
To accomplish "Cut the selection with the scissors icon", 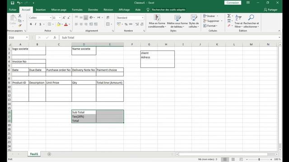I will pyautogui.click(x=20, y=16).
